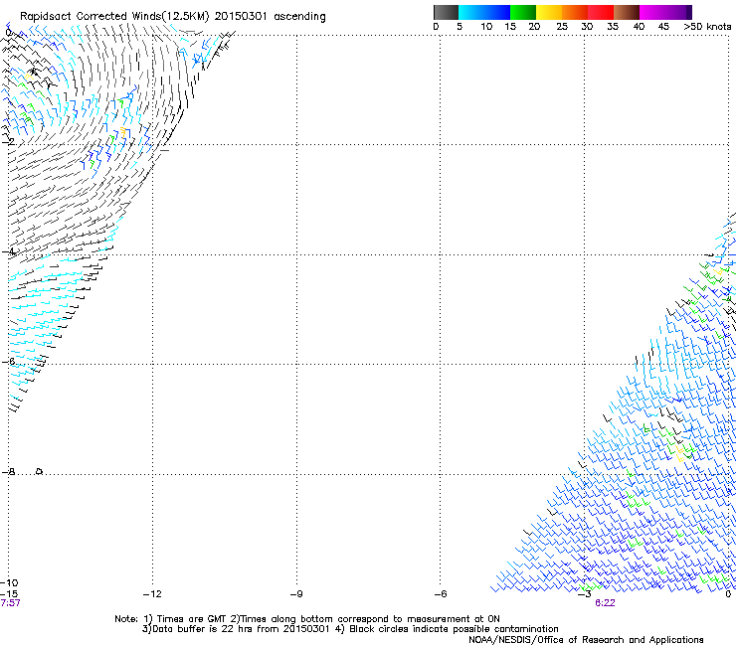
Task: Click the '>50 knots' legend label
Action: click(707, 27)
